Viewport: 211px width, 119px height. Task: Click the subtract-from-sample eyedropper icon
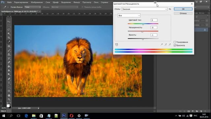pyautogui.click(x=170, y=44)
